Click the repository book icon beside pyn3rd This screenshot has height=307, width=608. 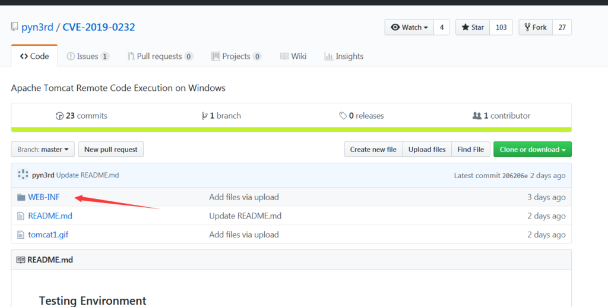tap(14, 27)
